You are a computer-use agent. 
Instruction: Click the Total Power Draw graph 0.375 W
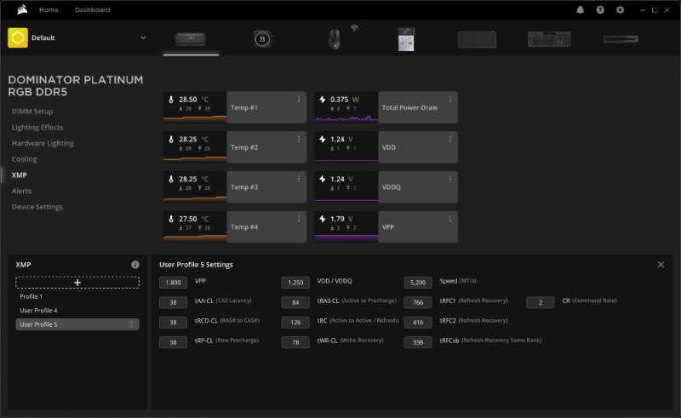(x=346, y=107)
